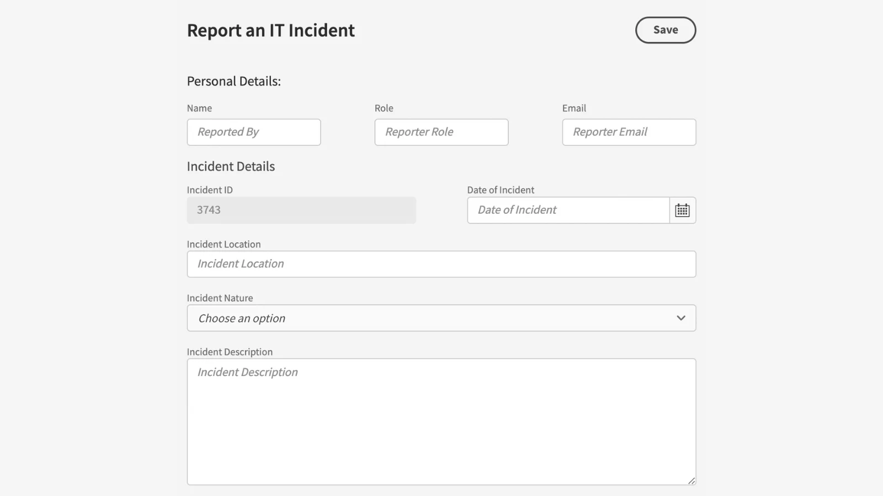Screen dimensions: 883x496
Task: Select the Reporter Email input
Action: [x=629, y=132]
